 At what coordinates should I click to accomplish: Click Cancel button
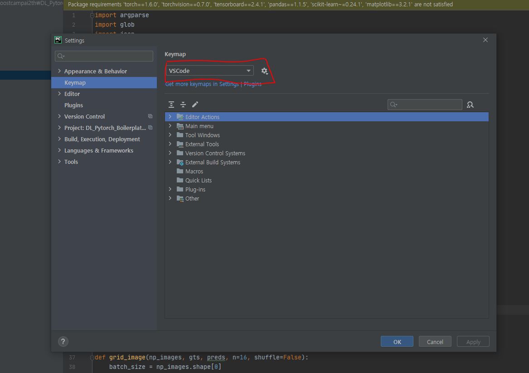(435, 342)
